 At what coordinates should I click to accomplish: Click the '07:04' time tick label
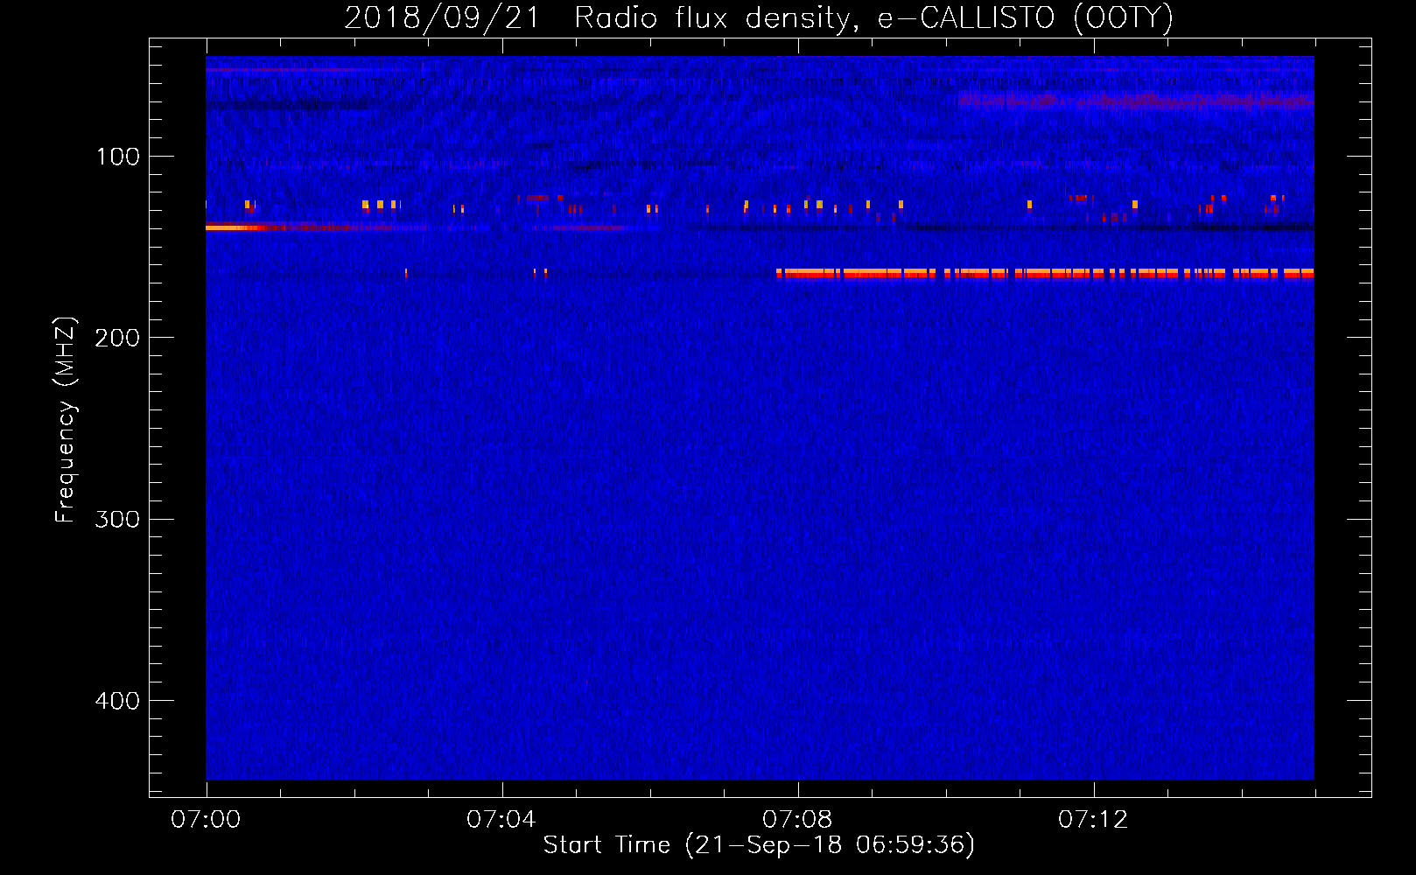pyautogui.click(x=501, y=820)
